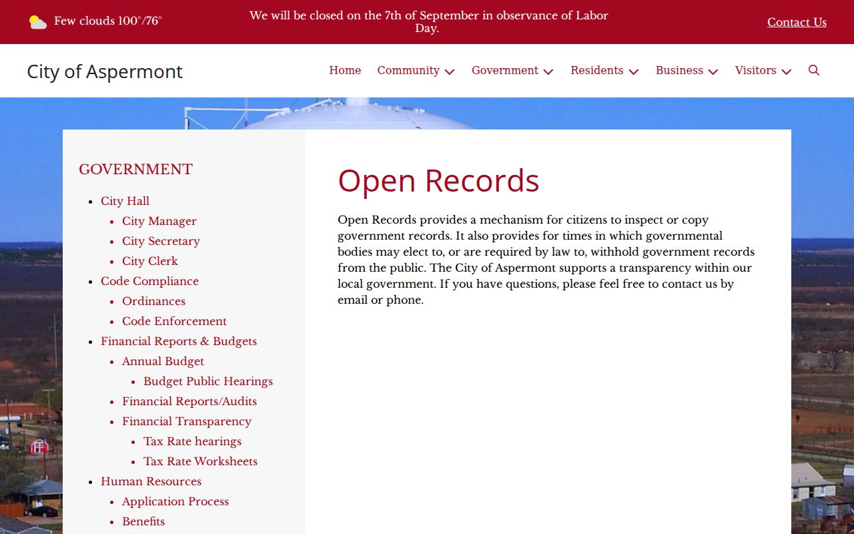
Task: Click the Open Records page heading
Action: (x=438, y=181)
